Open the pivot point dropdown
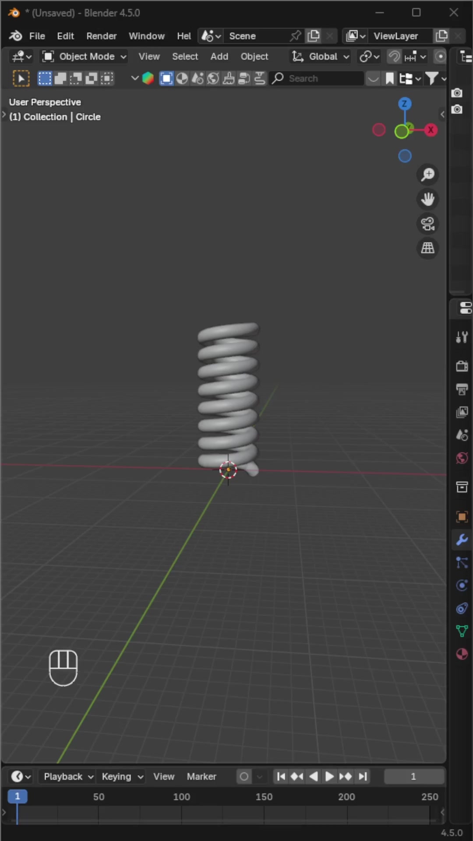The image size is (473, 841). coord(369,57)
